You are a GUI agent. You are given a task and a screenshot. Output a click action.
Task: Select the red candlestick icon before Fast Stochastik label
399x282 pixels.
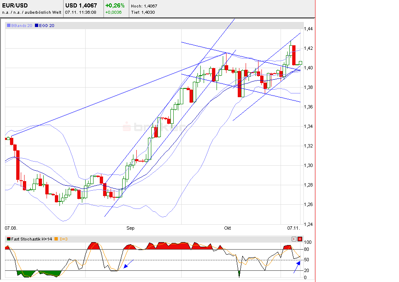tap(8, 239)
